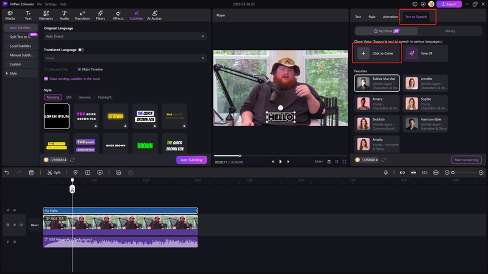
Task: Zoom in the timeline with plus icon
Action: point(481,172)
